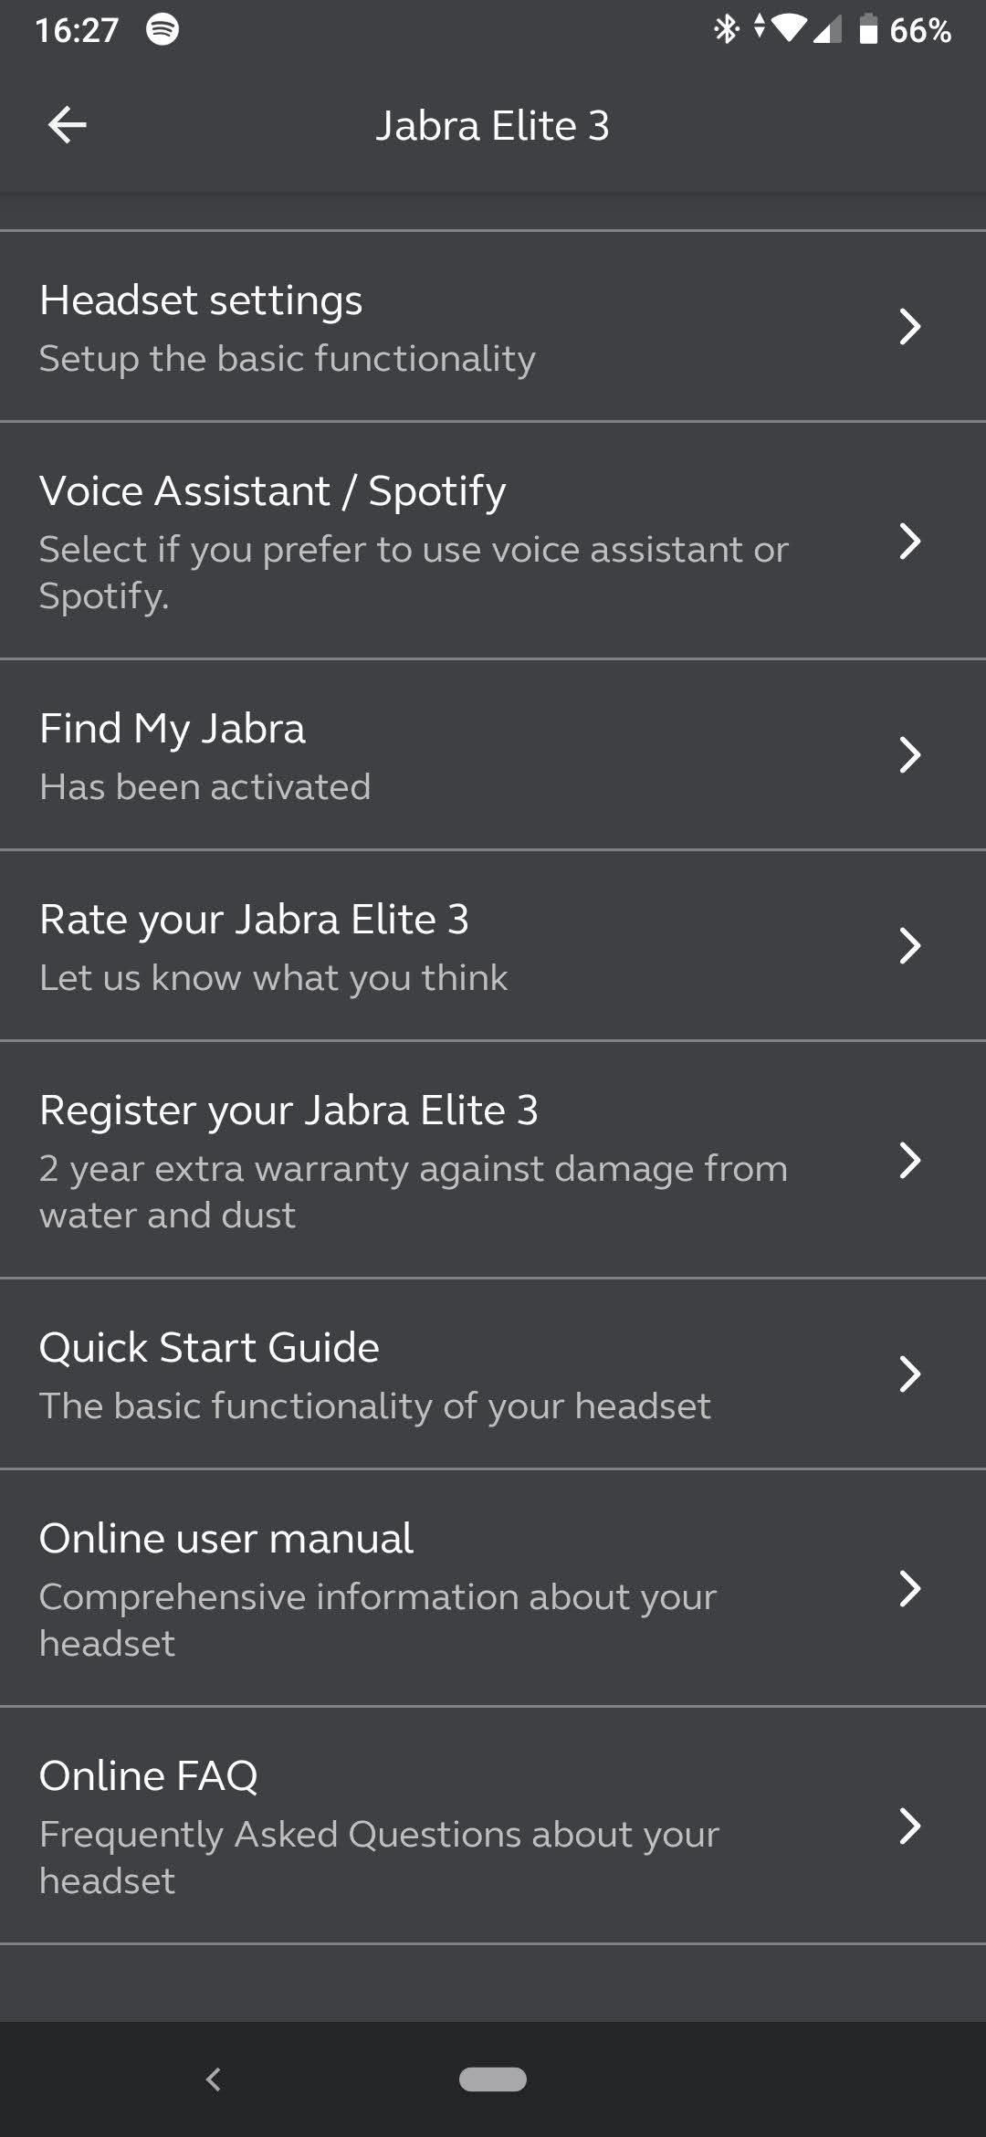
Task: Tap the Find My Jabra chevron arrow
Action: pyautogui.click(x=909, y=755)
